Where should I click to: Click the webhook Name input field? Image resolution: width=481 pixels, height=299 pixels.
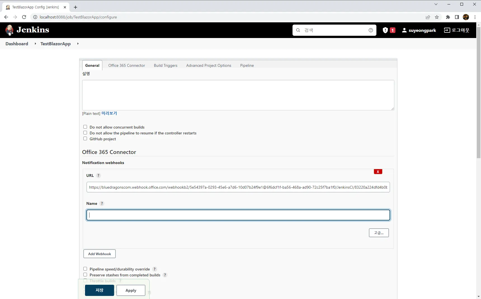click(x=238, y=215)
